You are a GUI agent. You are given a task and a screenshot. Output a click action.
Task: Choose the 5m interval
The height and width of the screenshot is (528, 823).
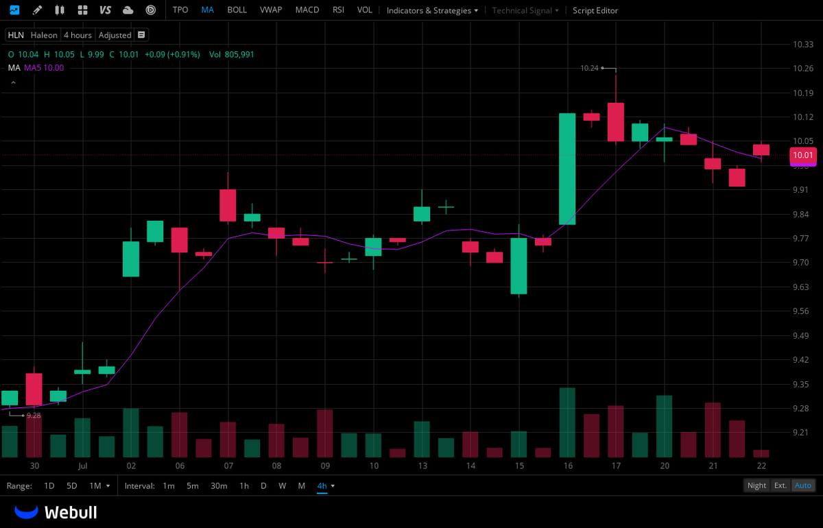[193, 485]
